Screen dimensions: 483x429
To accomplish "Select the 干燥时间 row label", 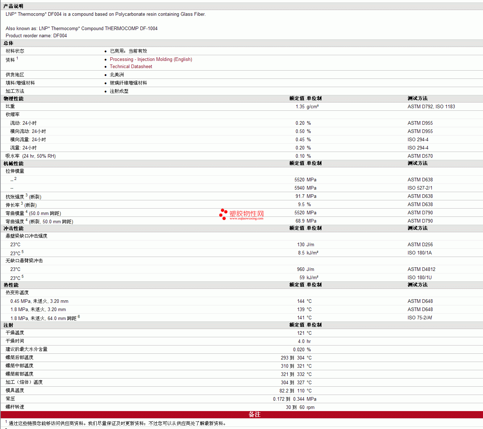I will pyautogui.click(x=15, y=341).
